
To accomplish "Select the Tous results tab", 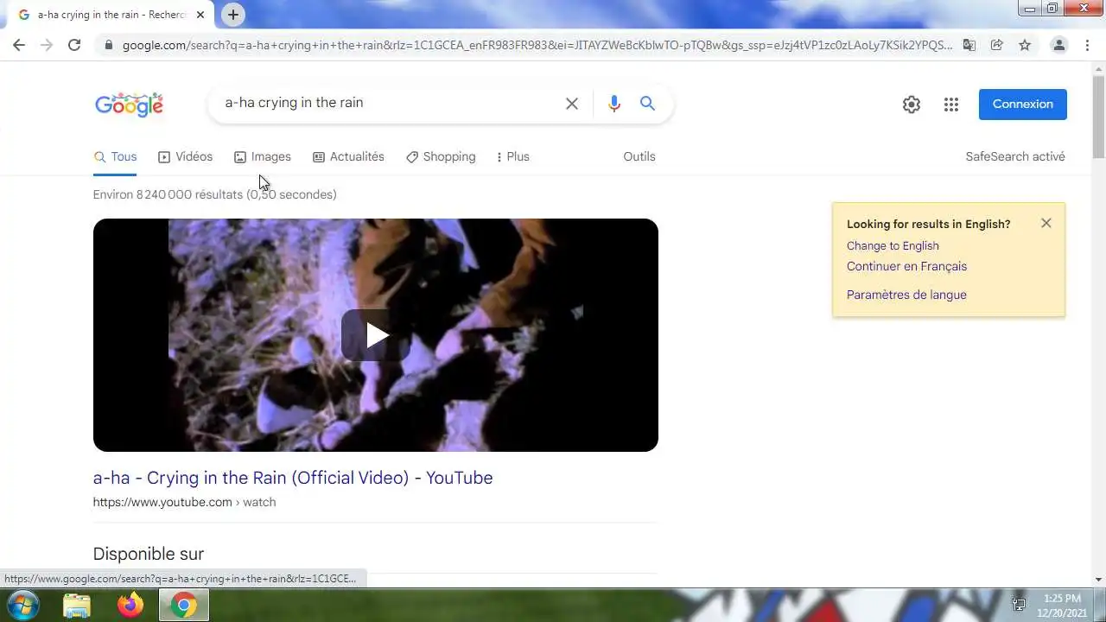I will tap(115, 156).
